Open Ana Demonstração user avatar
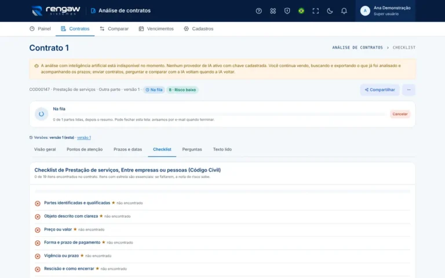 tap(365, 11)
